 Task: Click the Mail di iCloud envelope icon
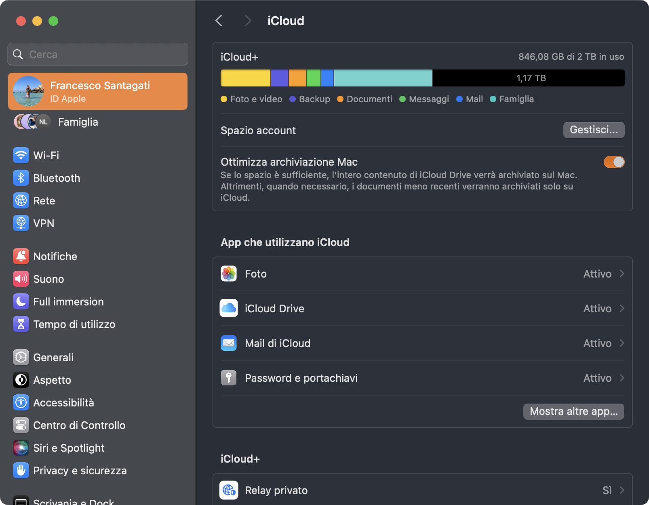(229, 343)
